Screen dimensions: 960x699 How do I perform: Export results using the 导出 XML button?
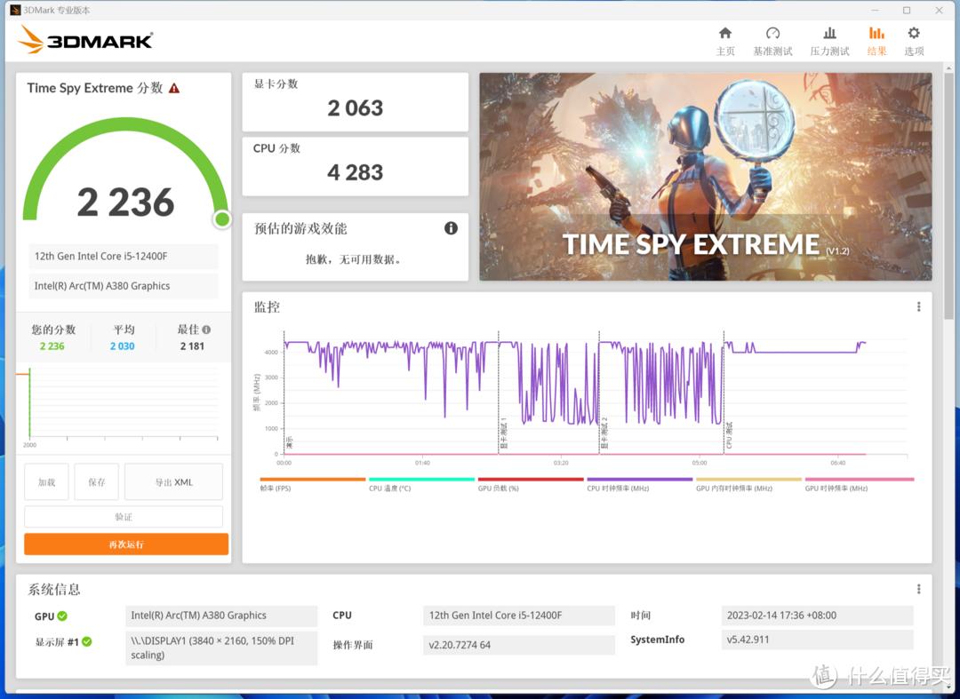coord(172,481)
